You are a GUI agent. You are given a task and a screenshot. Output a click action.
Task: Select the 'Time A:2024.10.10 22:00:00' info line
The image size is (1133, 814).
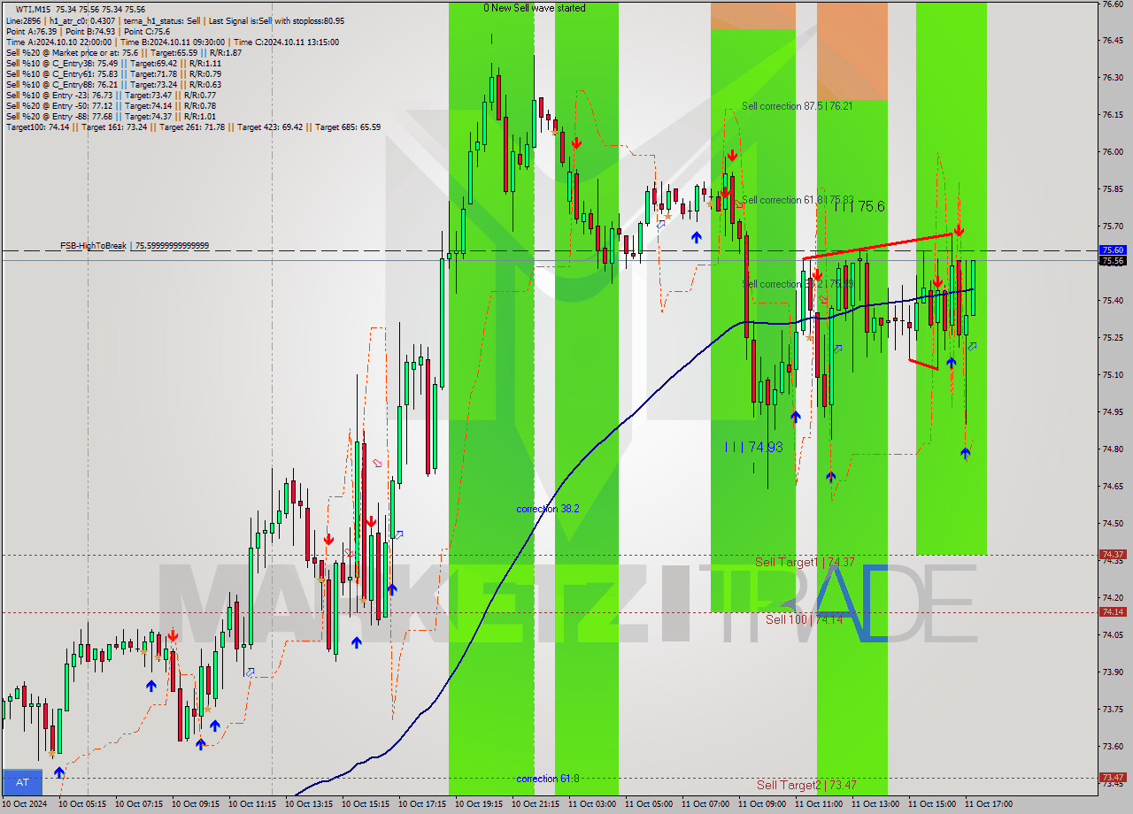(172, 42)
